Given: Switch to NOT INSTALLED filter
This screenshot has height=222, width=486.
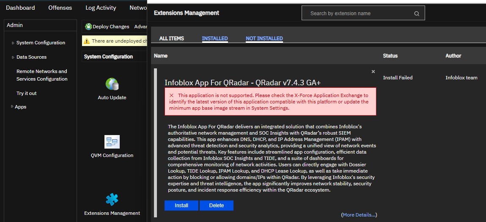Looking at the screenshot, I should (264, 38).
